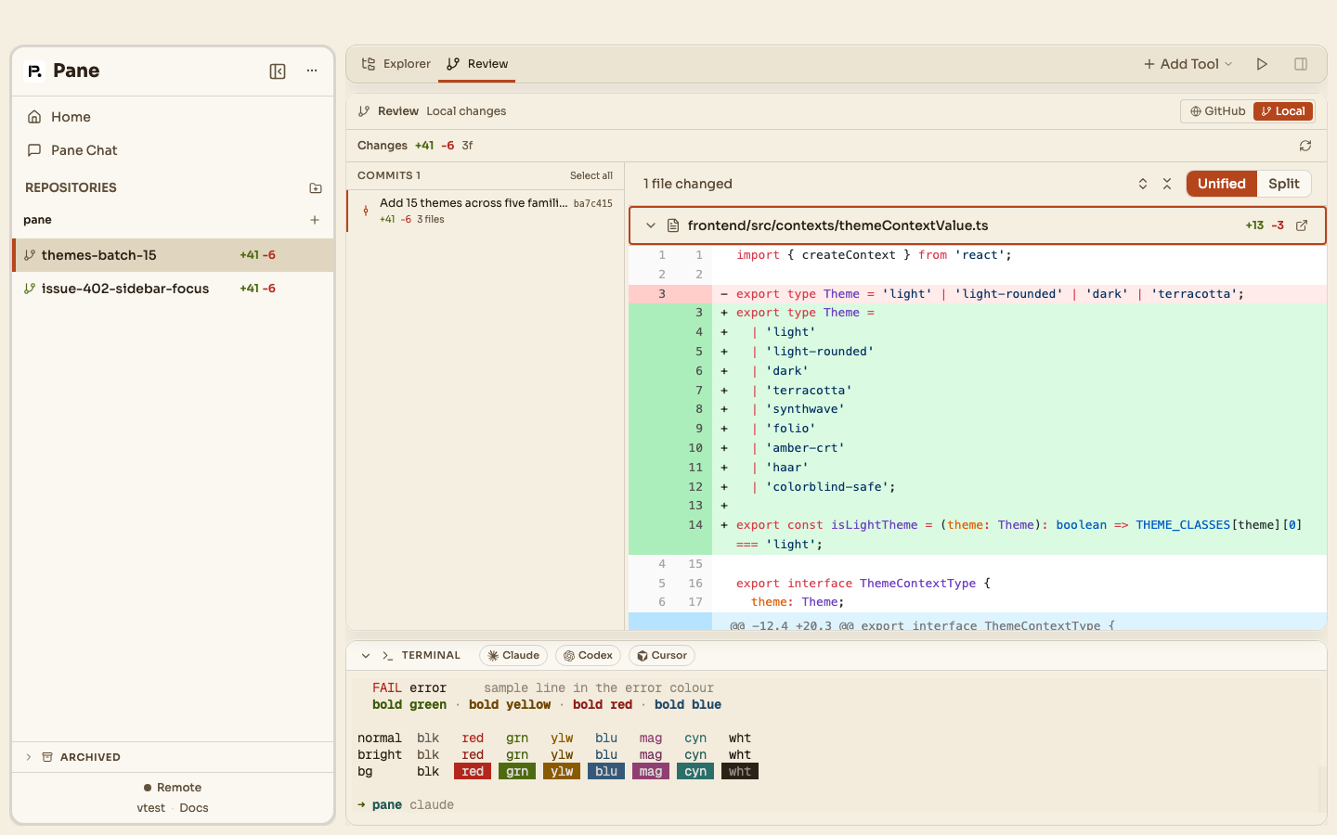The image size is (1337, 835).
Task: Click the terminal prompt input line
Action: click(x=836, y=805)
